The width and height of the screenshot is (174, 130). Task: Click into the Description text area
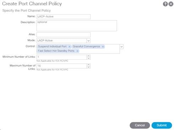pos(77,26)
